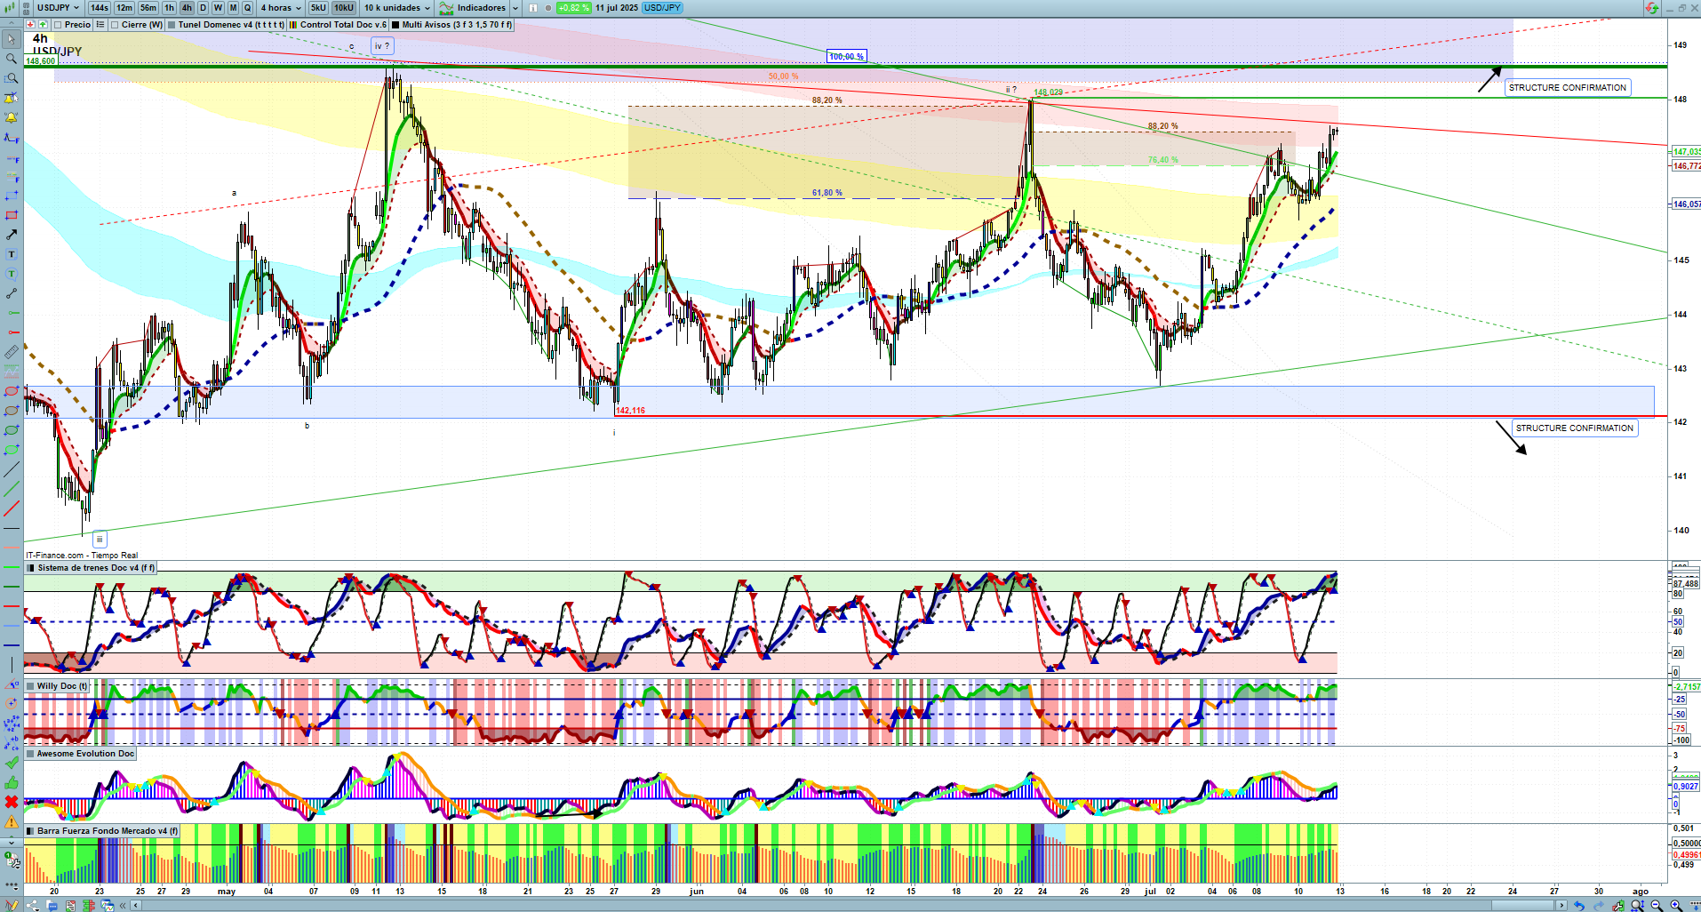This screenshot has width=1701, height=912.
Task: Open the Indicadores menu
Action: click(x=480, y=7)
